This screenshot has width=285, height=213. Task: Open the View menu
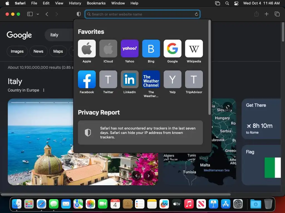(x=59, y=3)
